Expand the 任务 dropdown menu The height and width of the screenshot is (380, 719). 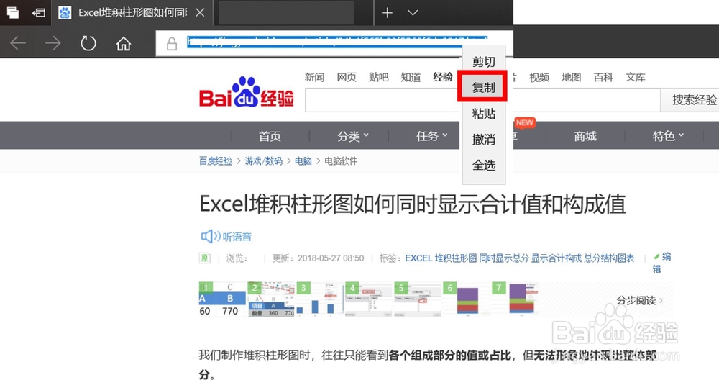click(431, 136)
